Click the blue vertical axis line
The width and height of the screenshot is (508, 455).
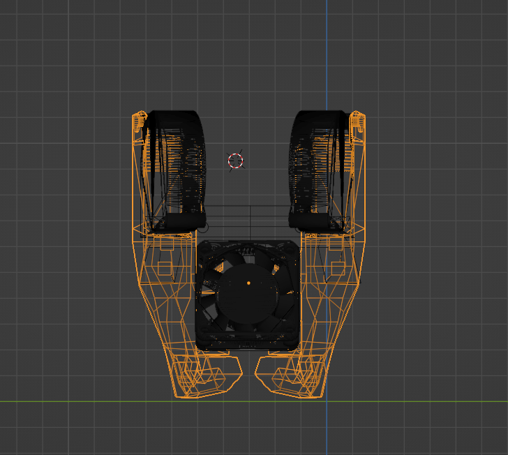point(327,56)
